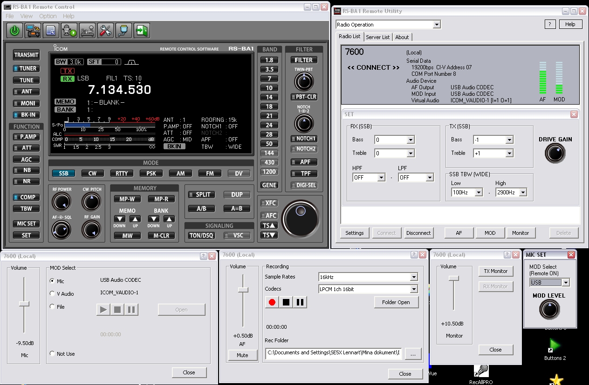Switch to the About tab
This screenshot has width=589, height=385.
(x=402, y=37)
